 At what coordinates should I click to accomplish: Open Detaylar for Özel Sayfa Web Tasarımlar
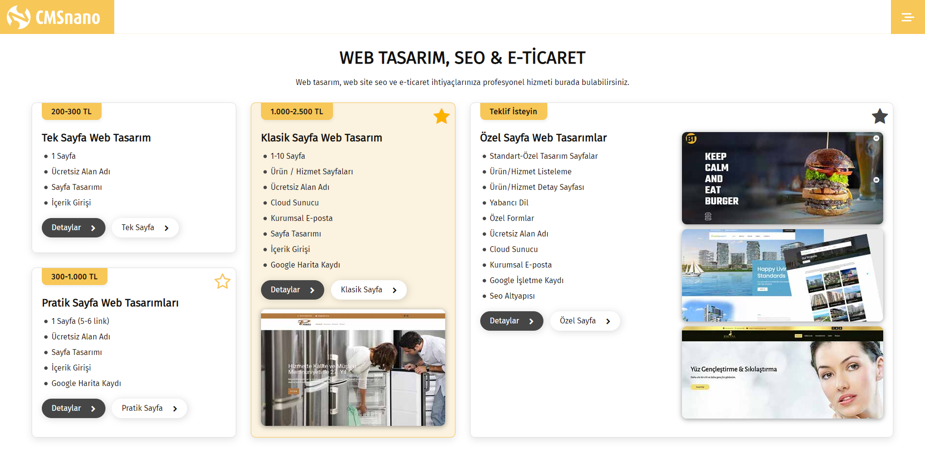pyautogui.click(x=512, y=321)
